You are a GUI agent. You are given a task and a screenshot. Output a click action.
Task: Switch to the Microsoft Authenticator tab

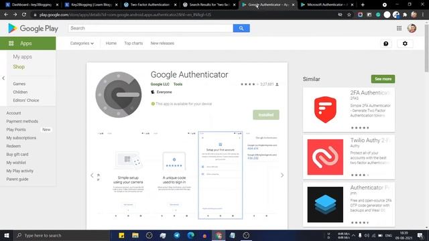(x=327, y=5)
